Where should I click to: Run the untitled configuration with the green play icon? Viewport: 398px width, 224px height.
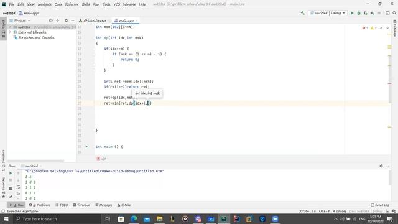coord(352,13)
